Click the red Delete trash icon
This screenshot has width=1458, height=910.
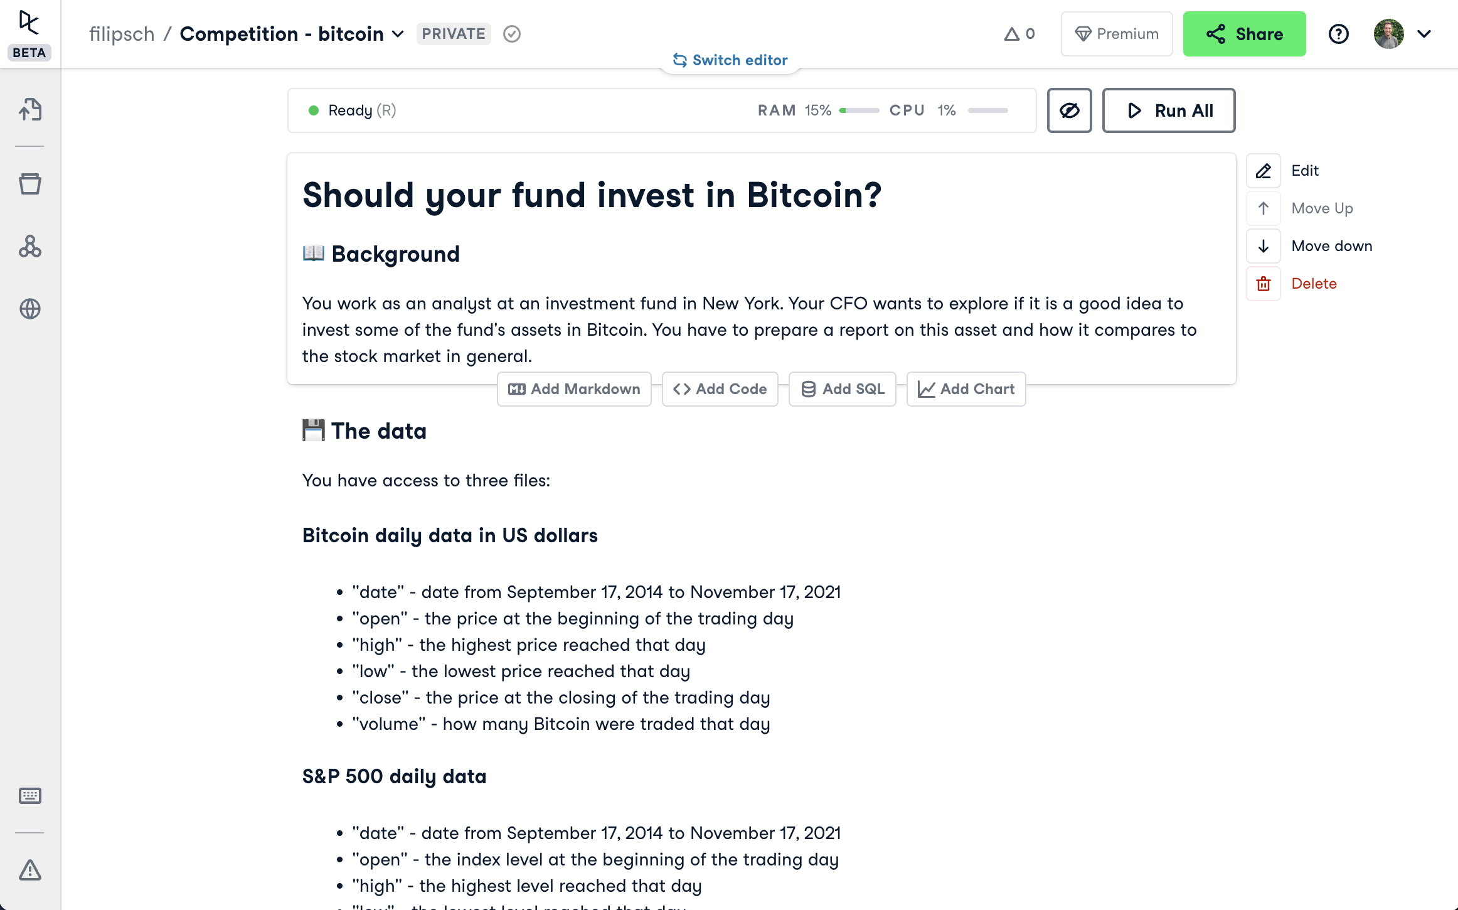[x=1264, y=284]
